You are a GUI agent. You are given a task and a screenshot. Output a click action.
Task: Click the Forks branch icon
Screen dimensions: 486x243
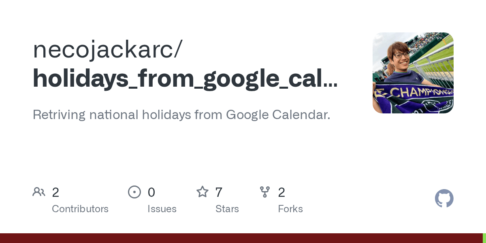pyautogui.click(x=265, y=192)
